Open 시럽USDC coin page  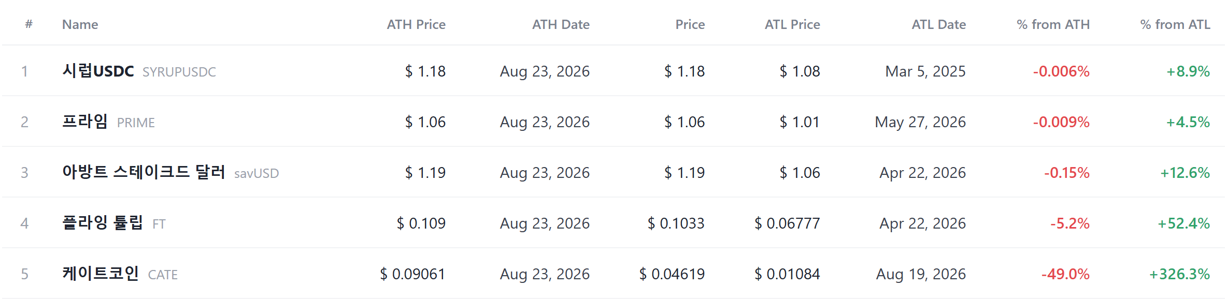[x=98, y=71]
